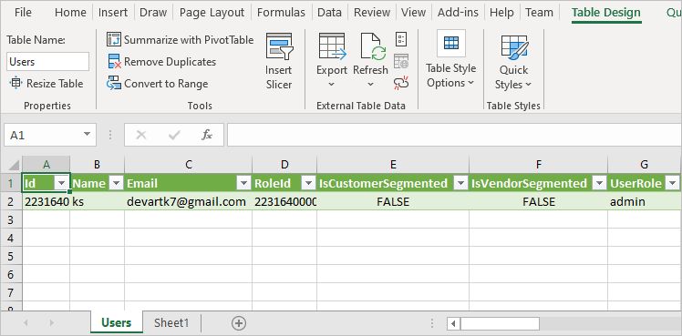Expand the Name Box dropdown arrow

(87, 135)
